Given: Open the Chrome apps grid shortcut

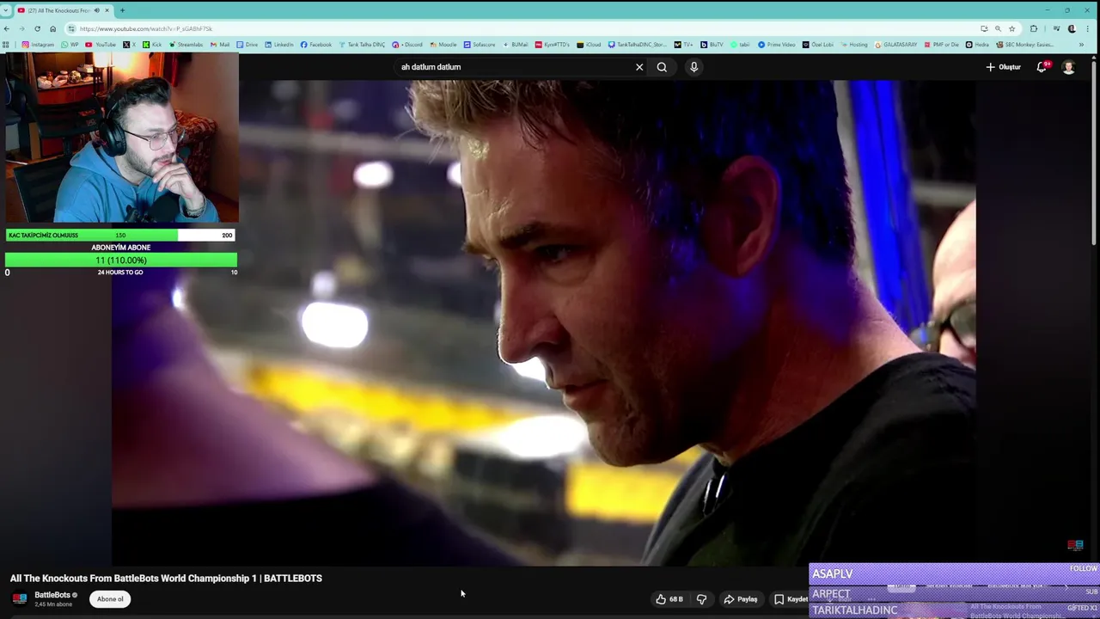Looking at the screenshot, I should click(x=6, y=45).
